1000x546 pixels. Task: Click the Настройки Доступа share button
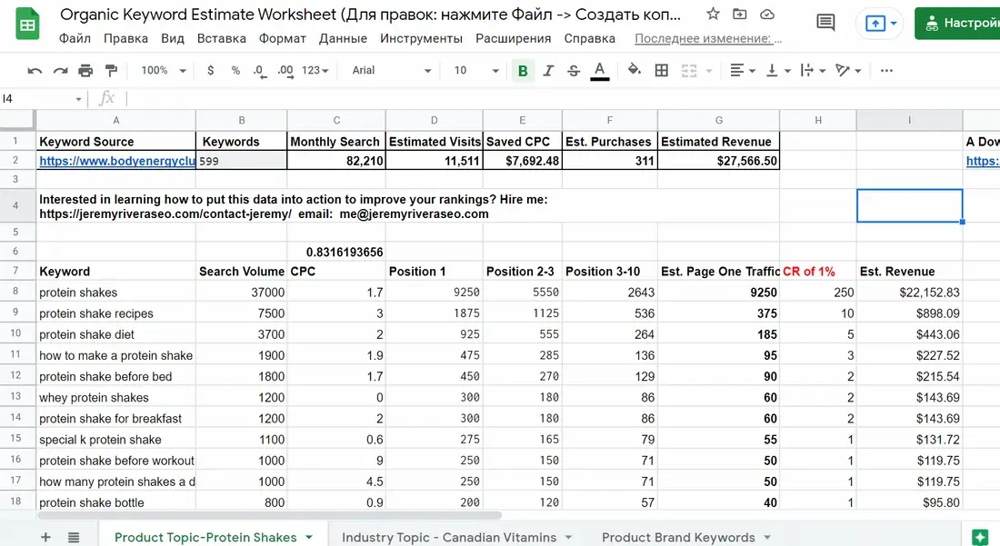click(x=957, y=24)
